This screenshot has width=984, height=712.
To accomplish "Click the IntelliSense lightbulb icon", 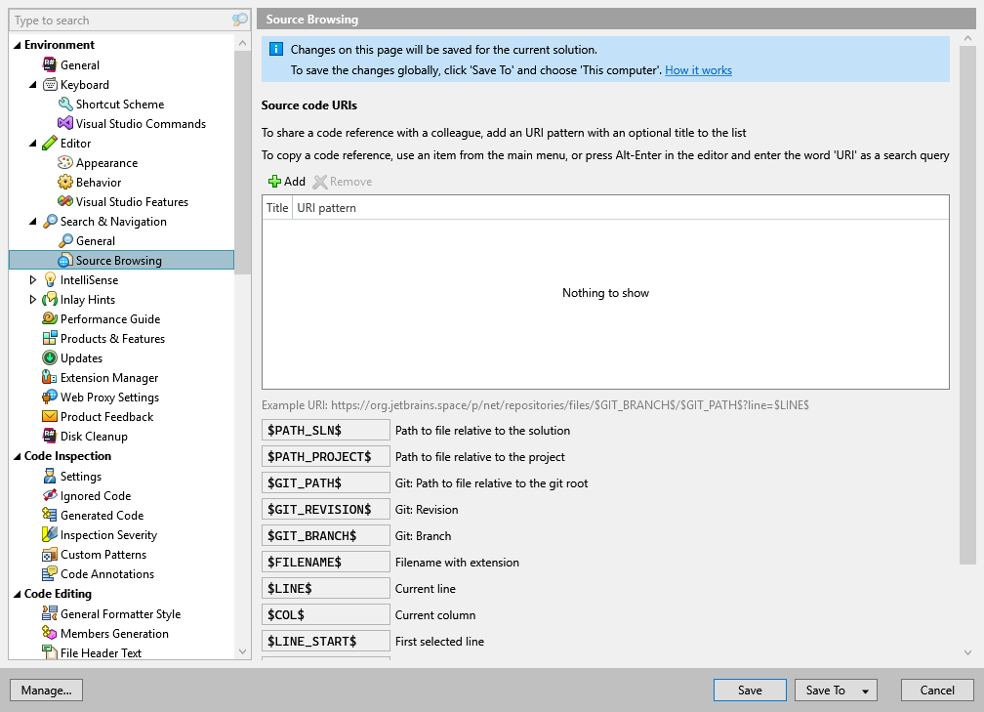I will tap(50, 280).
